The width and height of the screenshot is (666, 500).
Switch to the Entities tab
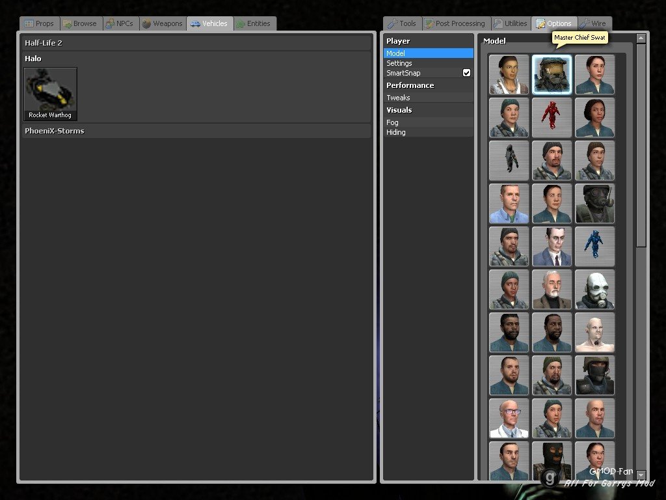pos(254,24)
